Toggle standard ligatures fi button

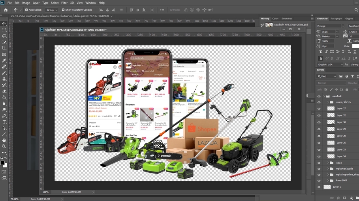click(321, 58)
